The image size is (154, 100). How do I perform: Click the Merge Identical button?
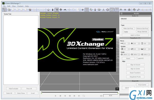142,32
